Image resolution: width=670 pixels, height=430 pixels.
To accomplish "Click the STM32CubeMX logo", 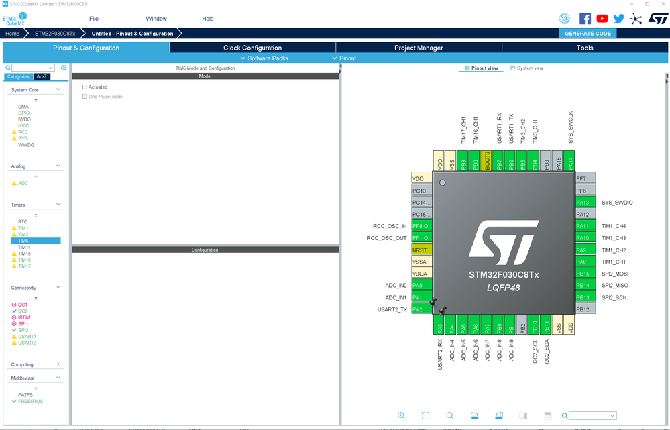I will [15, 19].
